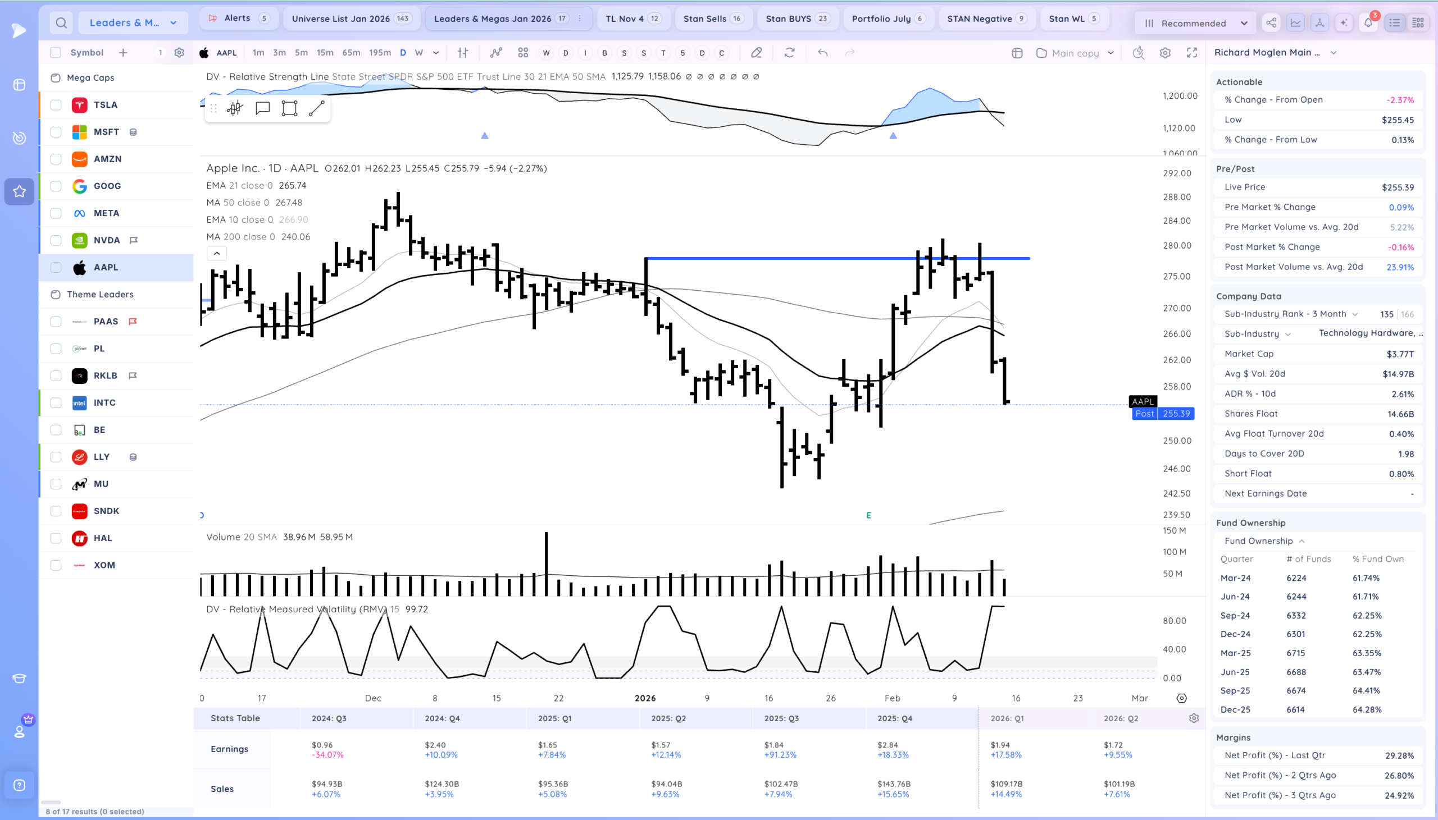Click the blue horizontal resistance line
Viewport: 1438px width, 820px height.
[838, 259]
